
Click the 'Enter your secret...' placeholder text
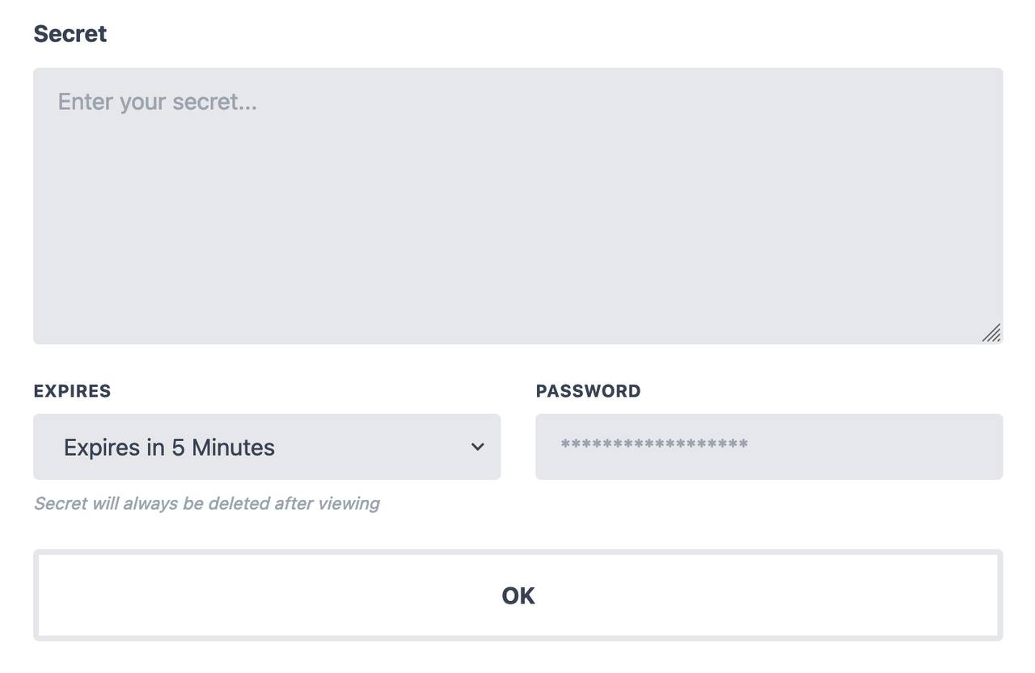(157, 102)
